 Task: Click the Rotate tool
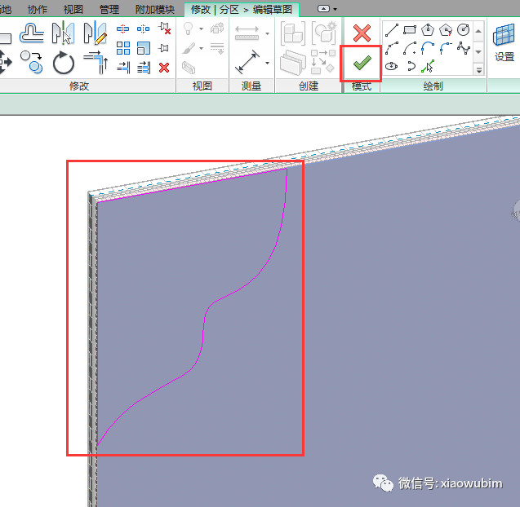click(x=64, y=62)
